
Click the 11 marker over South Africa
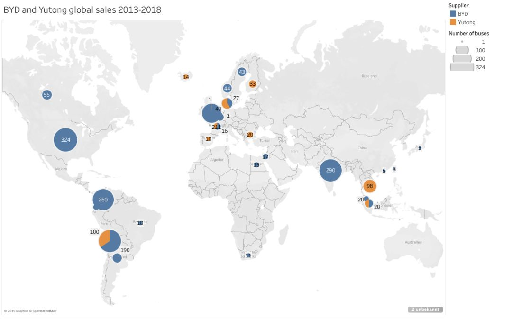[248, 255]
